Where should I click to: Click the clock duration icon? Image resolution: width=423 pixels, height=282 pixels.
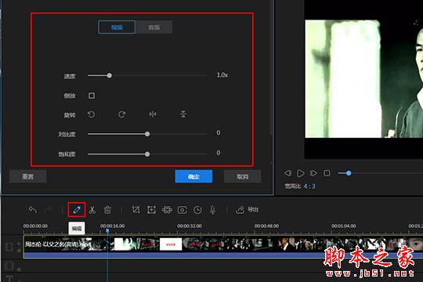(197, 210)
